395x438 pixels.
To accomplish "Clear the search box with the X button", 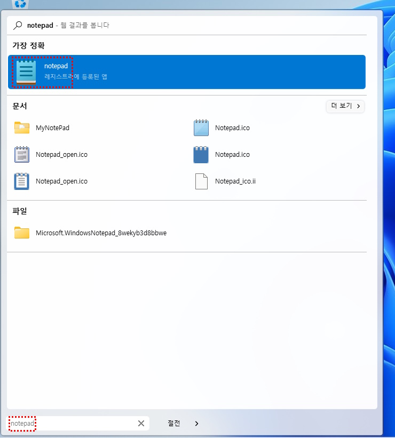I will click(x=141, y=423).
